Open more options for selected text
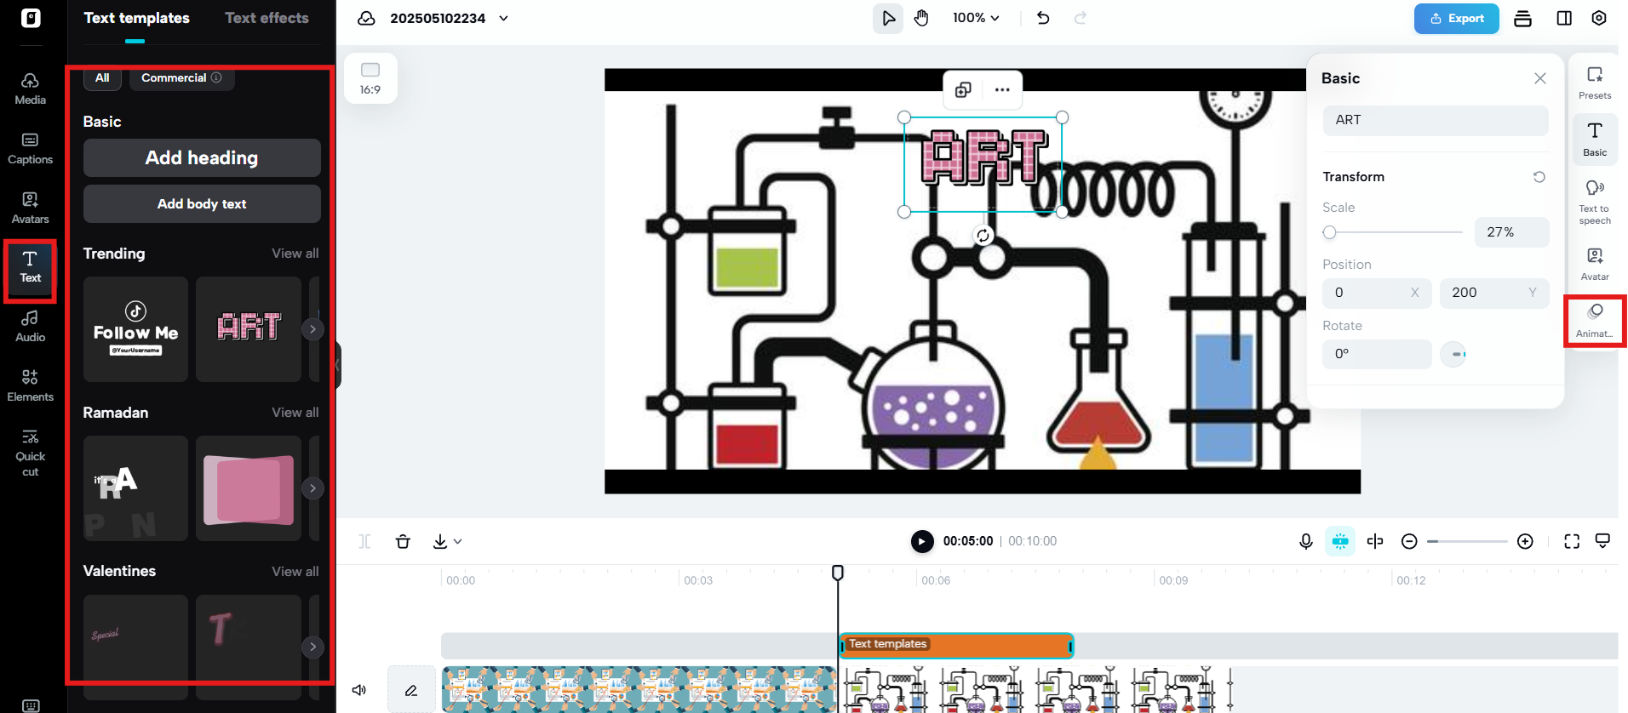 coord(1002,89)
